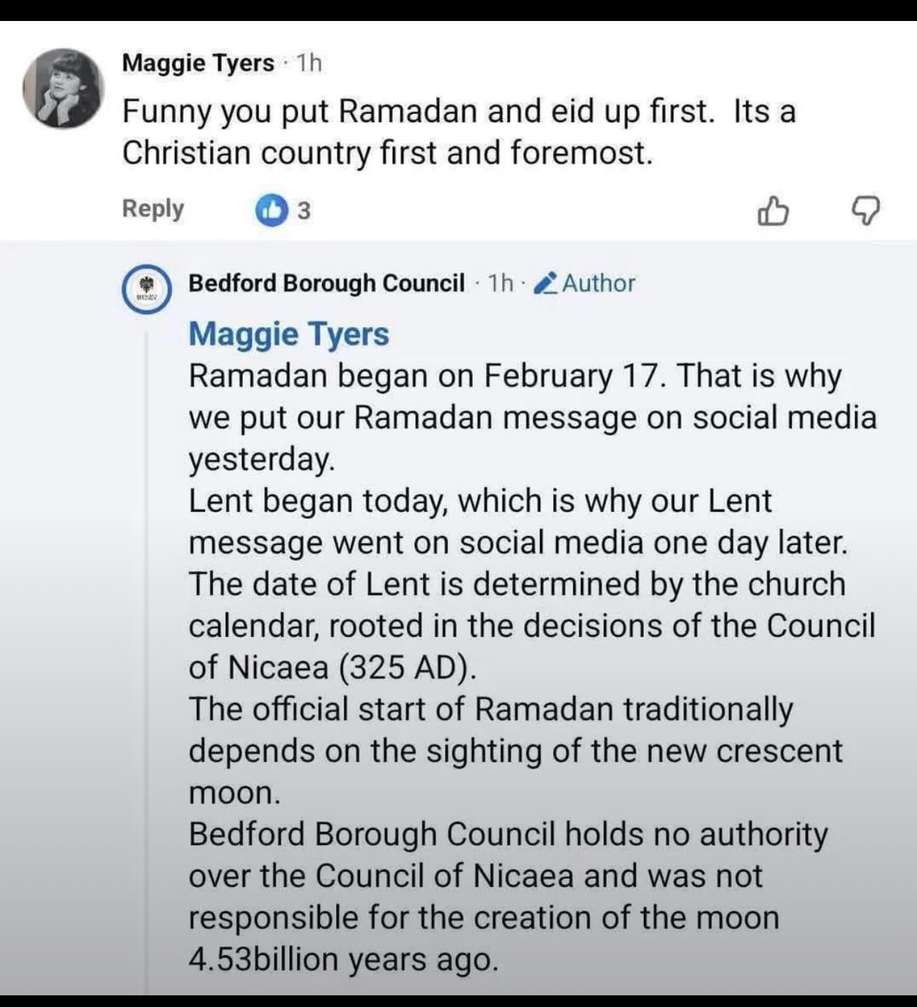Click the Author pencil icon
This screenshot has height=1007, width=917.
pos(547,283)
